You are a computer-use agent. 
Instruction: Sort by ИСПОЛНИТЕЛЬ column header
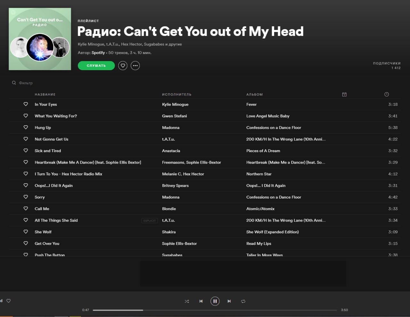coord(177,94)
